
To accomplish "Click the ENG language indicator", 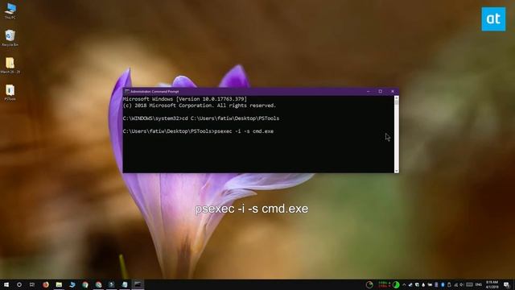I will click(x=479, y=284).
